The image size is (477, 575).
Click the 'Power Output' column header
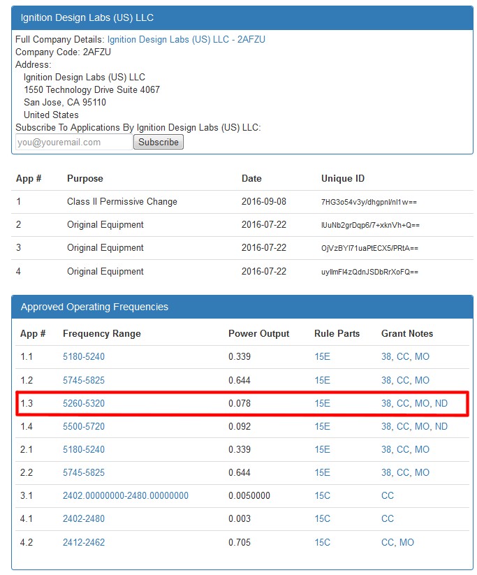pyautogui.click(x=259, y=334)
